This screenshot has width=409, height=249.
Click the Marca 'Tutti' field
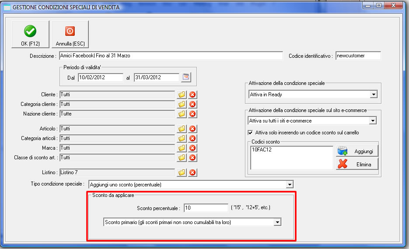pos(117,148)
